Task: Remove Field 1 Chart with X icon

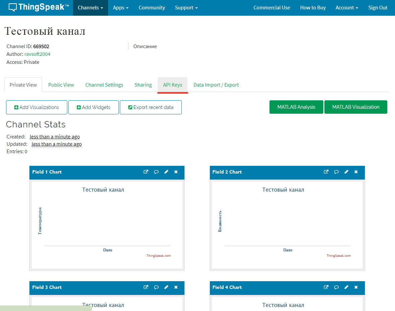Action: tap(176, 172)
